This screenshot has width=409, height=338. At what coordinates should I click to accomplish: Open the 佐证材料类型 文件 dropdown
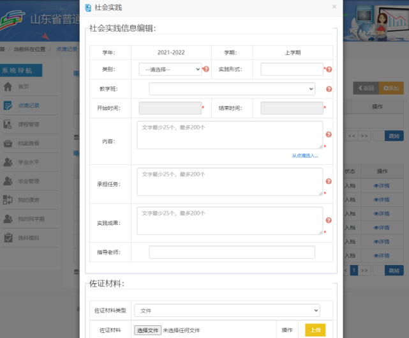click(x=228, y=310)
